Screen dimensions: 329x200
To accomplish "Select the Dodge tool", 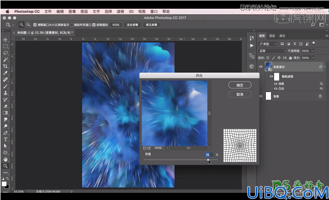I will coord(6,126).
